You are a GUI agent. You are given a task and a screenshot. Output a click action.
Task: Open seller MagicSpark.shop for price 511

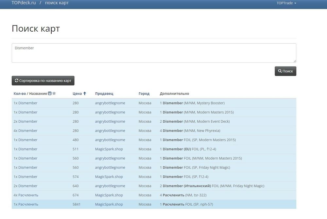point(109,149)
